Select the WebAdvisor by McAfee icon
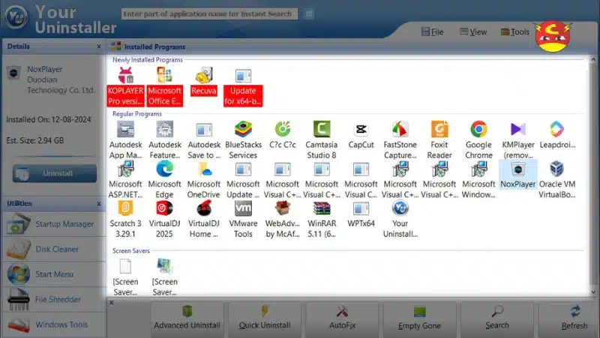Screen dimensions: 600x338 tap(283, 208)
